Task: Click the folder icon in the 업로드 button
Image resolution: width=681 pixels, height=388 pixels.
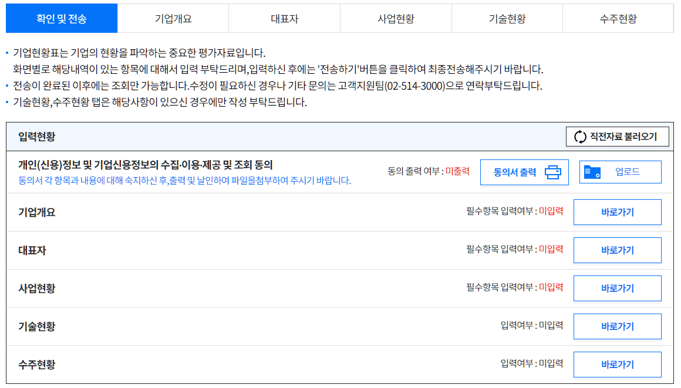Action: tap(593, 172)
